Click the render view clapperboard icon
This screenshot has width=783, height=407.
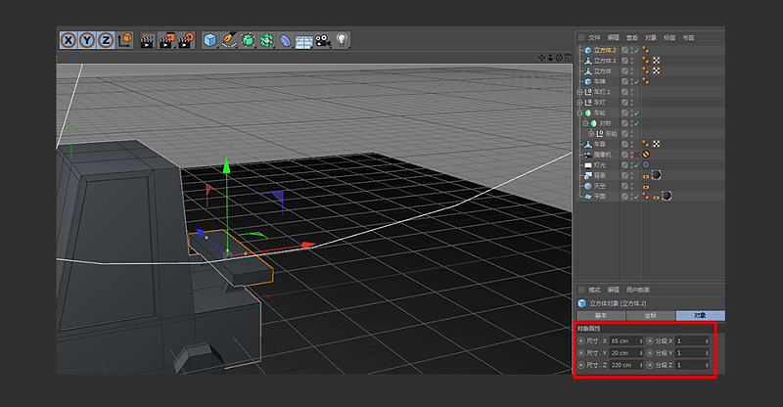(x=148, y=40)
